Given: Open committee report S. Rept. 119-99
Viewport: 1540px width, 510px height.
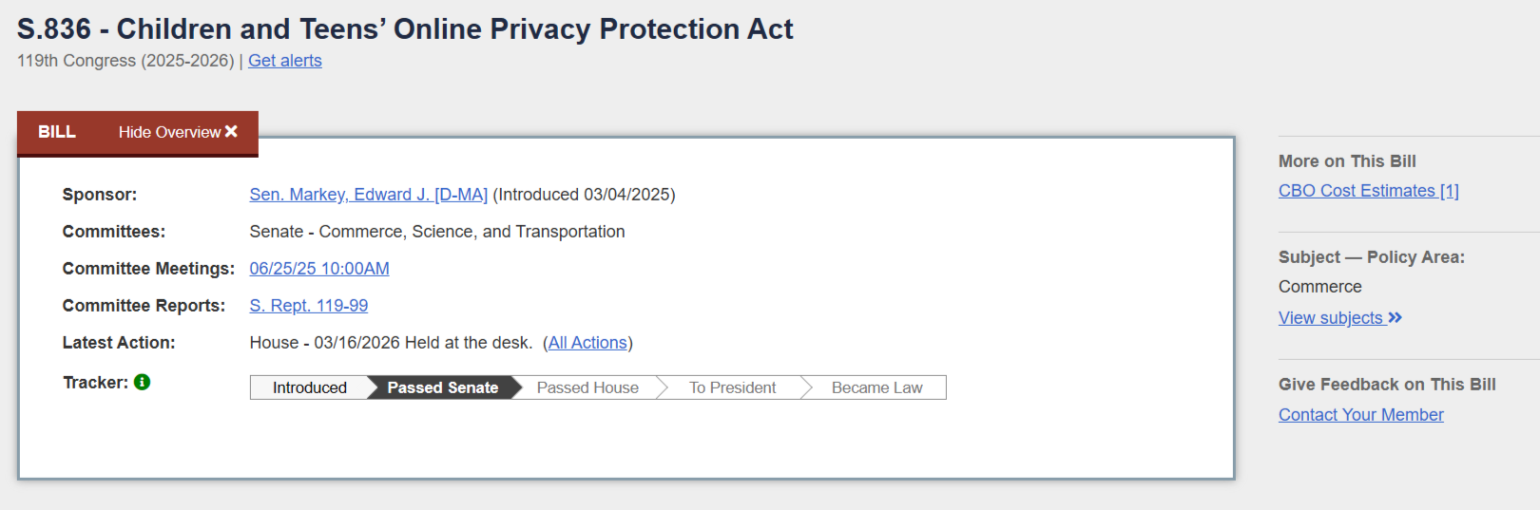Looking at the screenshot, I should click(x=309, y=306).
